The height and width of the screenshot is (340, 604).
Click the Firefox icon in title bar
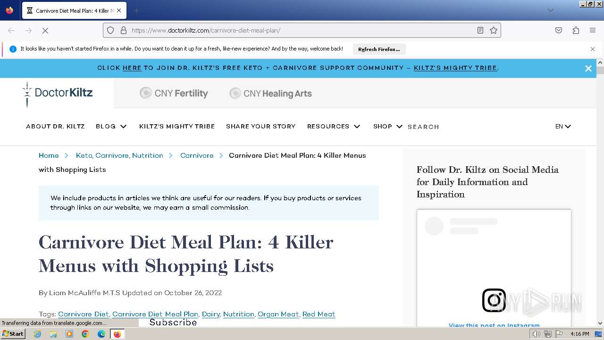click(9, 10)
